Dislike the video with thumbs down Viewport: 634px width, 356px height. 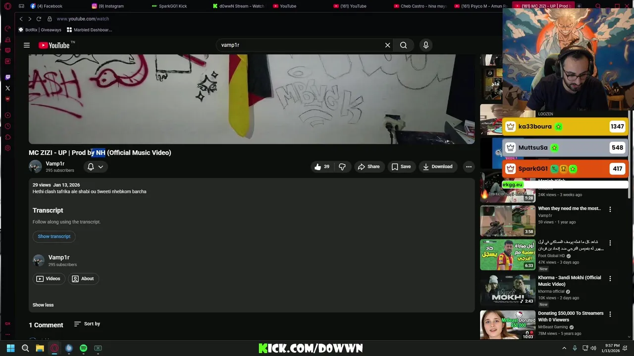(x=342, y=167)
